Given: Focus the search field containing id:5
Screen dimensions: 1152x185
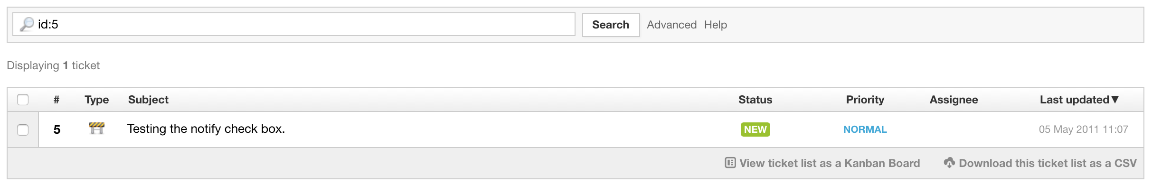Looking at the screenshot, I should click(294, 24).
